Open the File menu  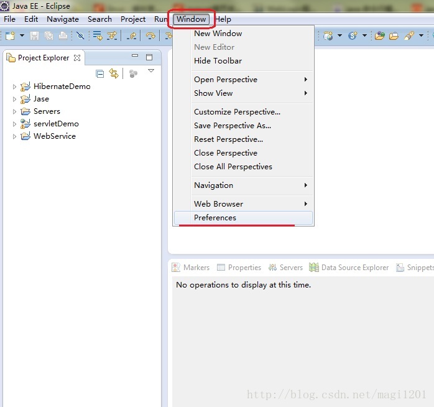pyautogui.click(x=10, y=19)
